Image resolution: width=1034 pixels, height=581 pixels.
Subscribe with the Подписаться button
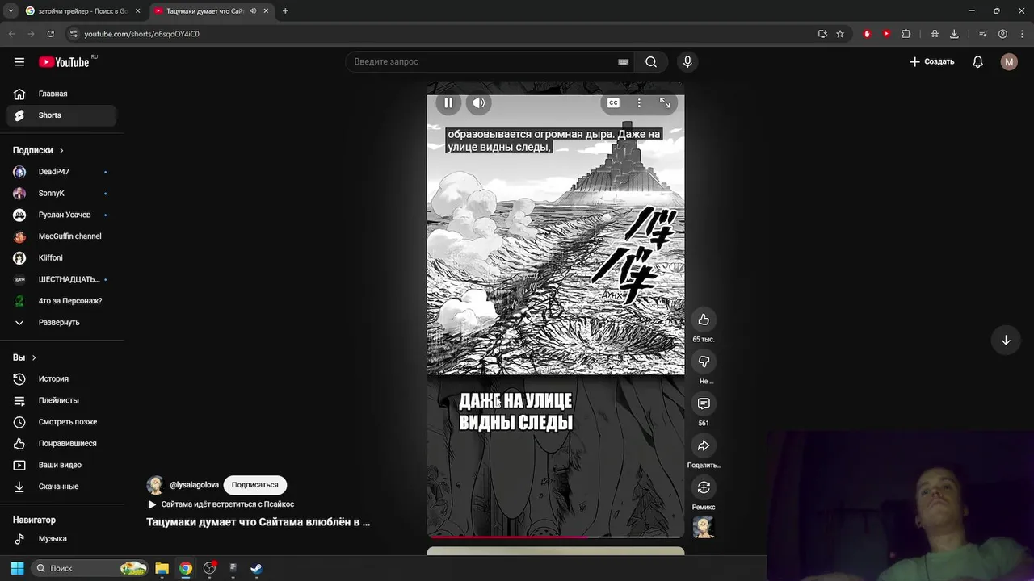(254, 485)
